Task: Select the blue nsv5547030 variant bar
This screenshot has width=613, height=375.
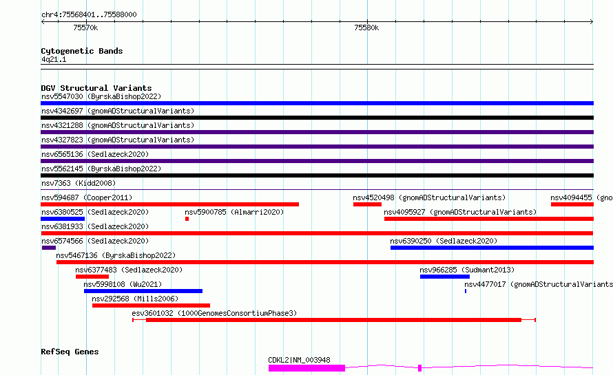Action: [x=317, y=103]
